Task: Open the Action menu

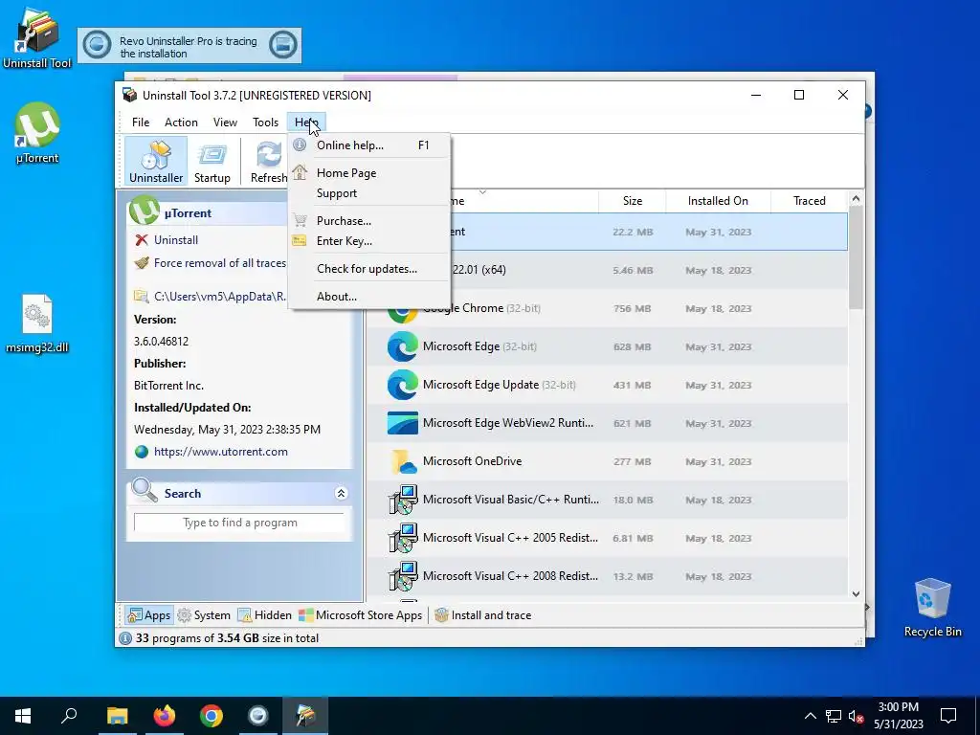Action: point(181,122)
